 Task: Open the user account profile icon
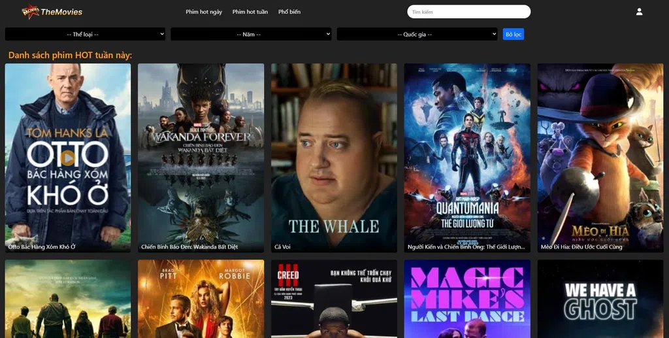639,12
